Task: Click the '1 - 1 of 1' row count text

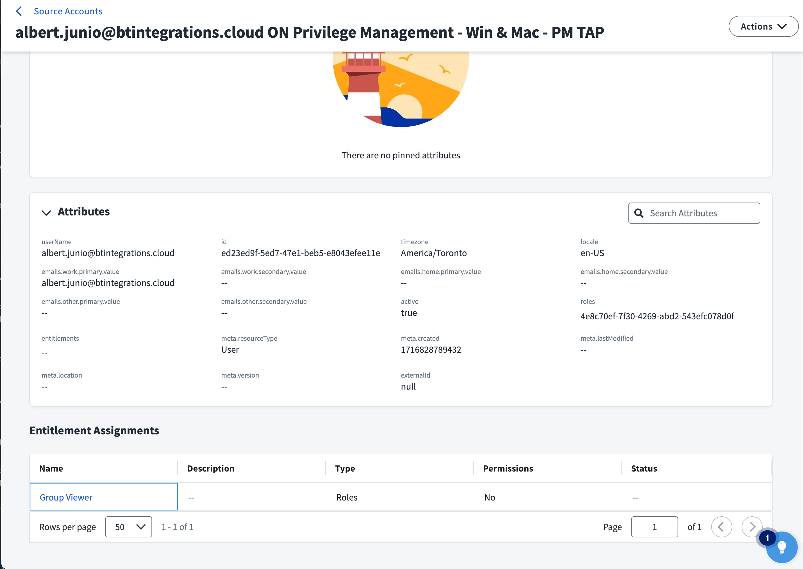Action: point(177,527)
